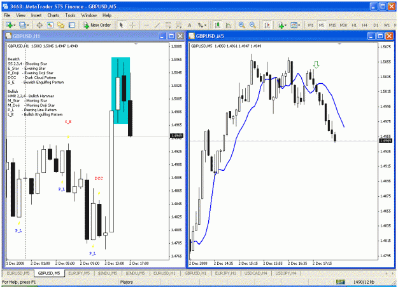Click the red S_E pattern label

(x=68, y=122)
